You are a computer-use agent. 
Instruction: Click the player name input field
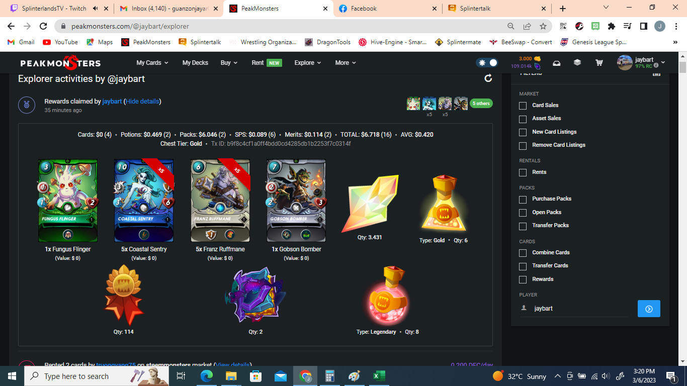click(580, 309)
